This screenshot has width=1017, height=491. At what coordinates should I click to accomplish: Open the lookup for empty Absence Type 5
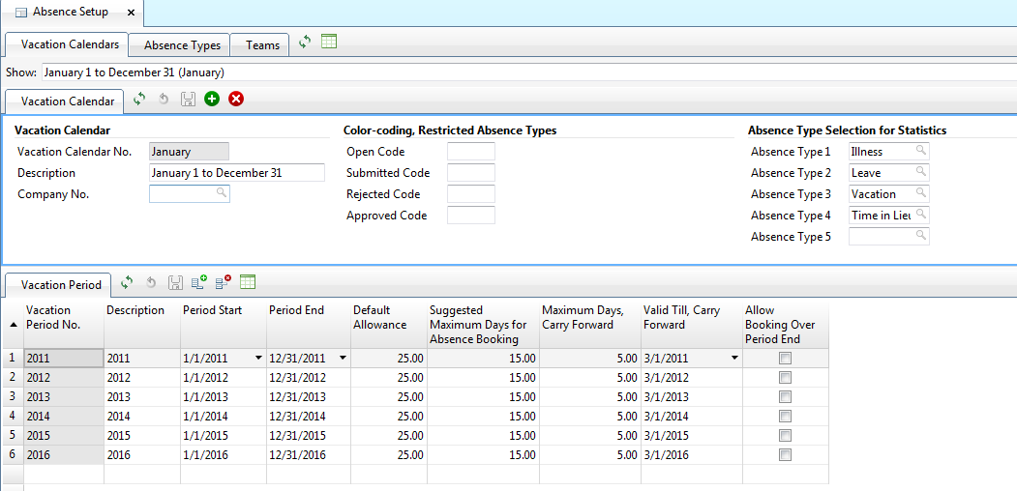(921, 236)
